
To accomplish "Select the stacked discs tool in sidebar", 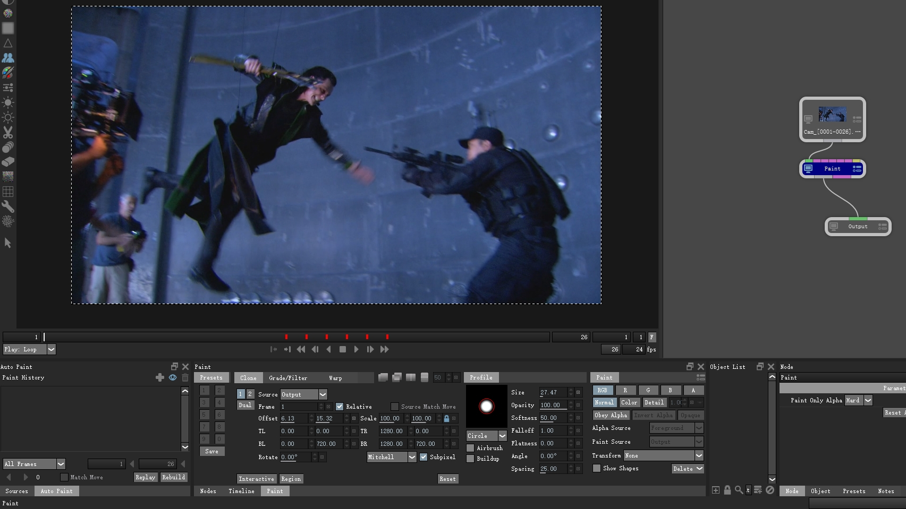I will click(8, 147).
